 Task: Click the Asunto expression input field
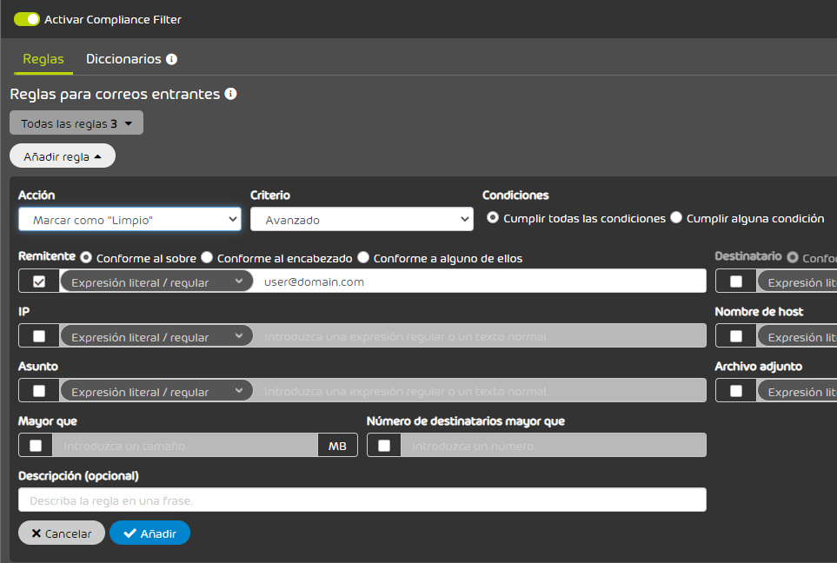click(x=480, y=391)
